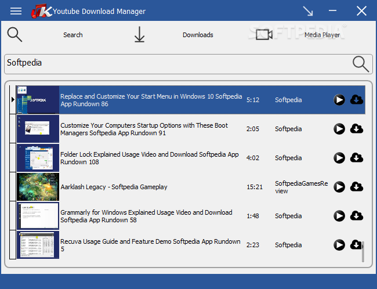Play the Replace and Customize Start Menu video

coord(339,100)
